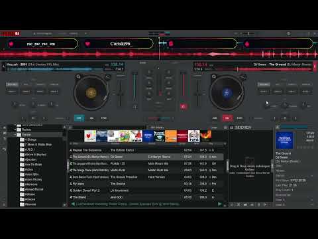This screenshot has width=318, height=239.
Task: Click the crossfader below the mixer
Action: tap(159, 119)
